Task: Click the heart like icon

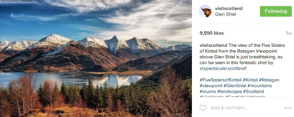Action: (x=203, y=108)
